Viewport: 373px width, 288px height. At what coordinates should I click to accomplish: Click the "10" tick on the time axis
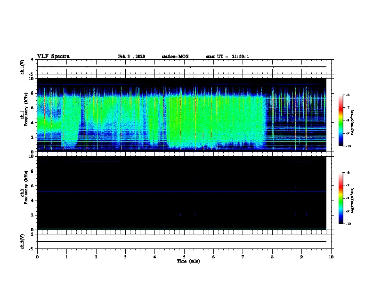(331, 257)
